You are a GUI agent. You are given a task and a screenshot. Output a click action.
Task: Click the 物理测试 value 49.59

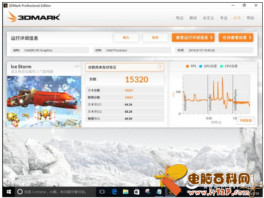128,119
